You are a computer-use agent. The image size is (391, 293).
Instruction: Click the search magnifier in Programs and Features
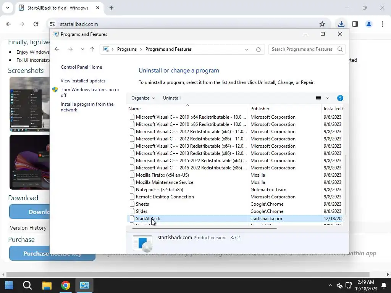340,49
